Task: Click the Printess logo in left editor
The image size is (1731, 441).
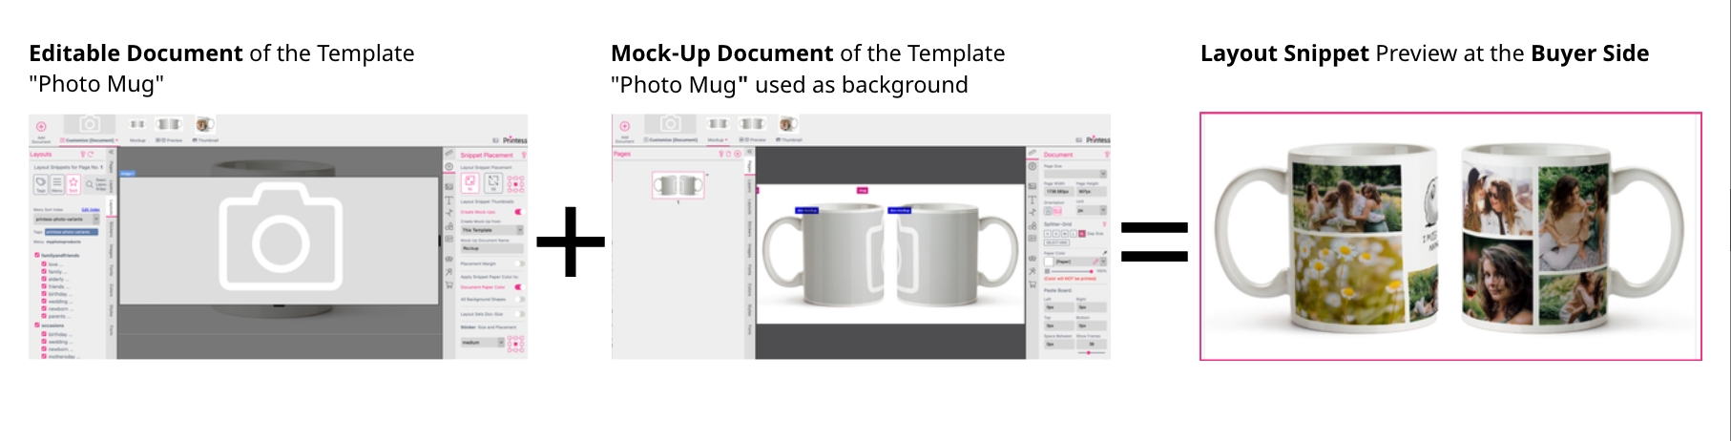Action: coord(515,140)
